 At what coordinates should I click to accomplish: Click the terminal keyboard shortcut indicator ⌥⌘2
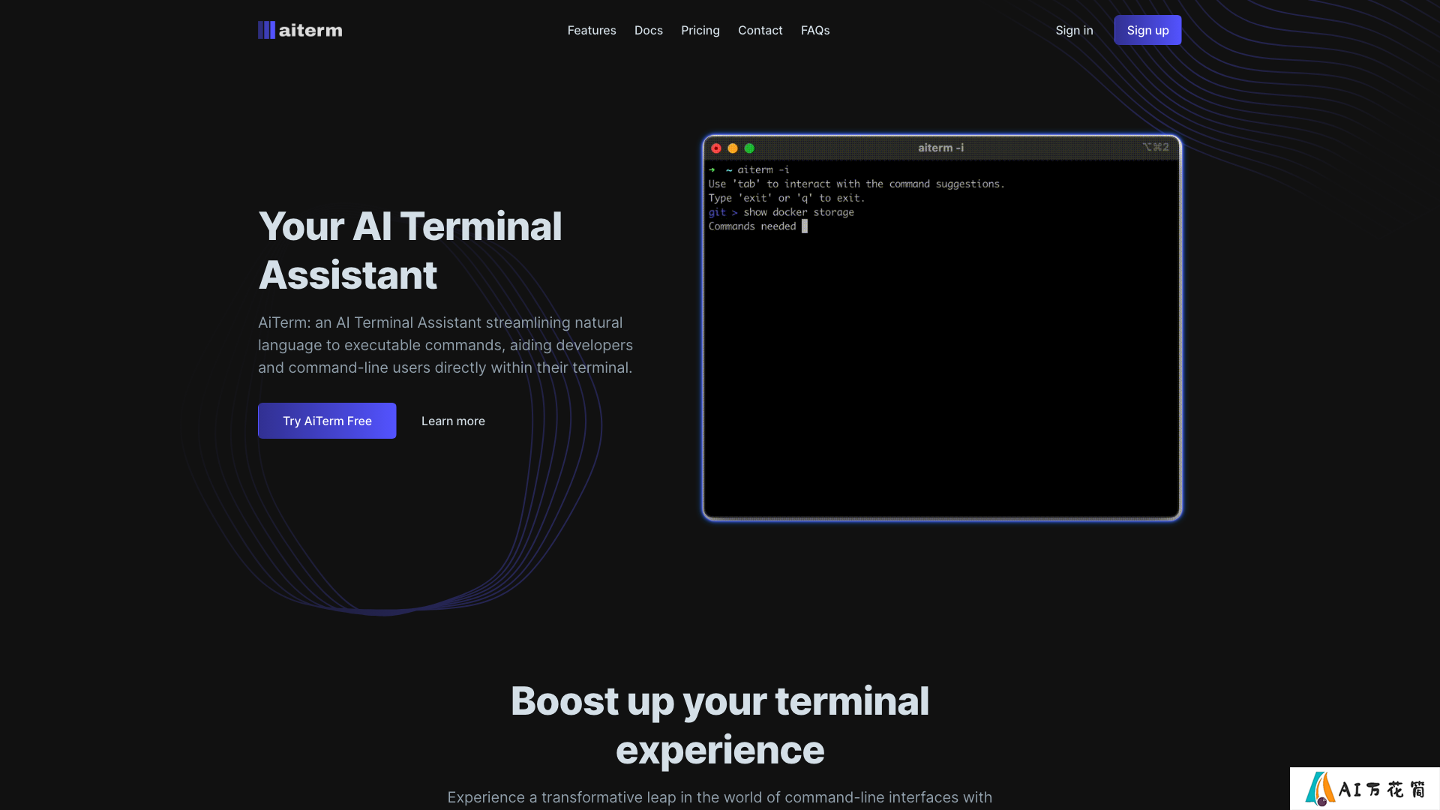(x=1155, y=147)
